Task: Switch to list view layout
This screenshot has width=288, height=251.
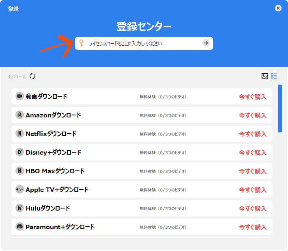Action: coord(274,76)
